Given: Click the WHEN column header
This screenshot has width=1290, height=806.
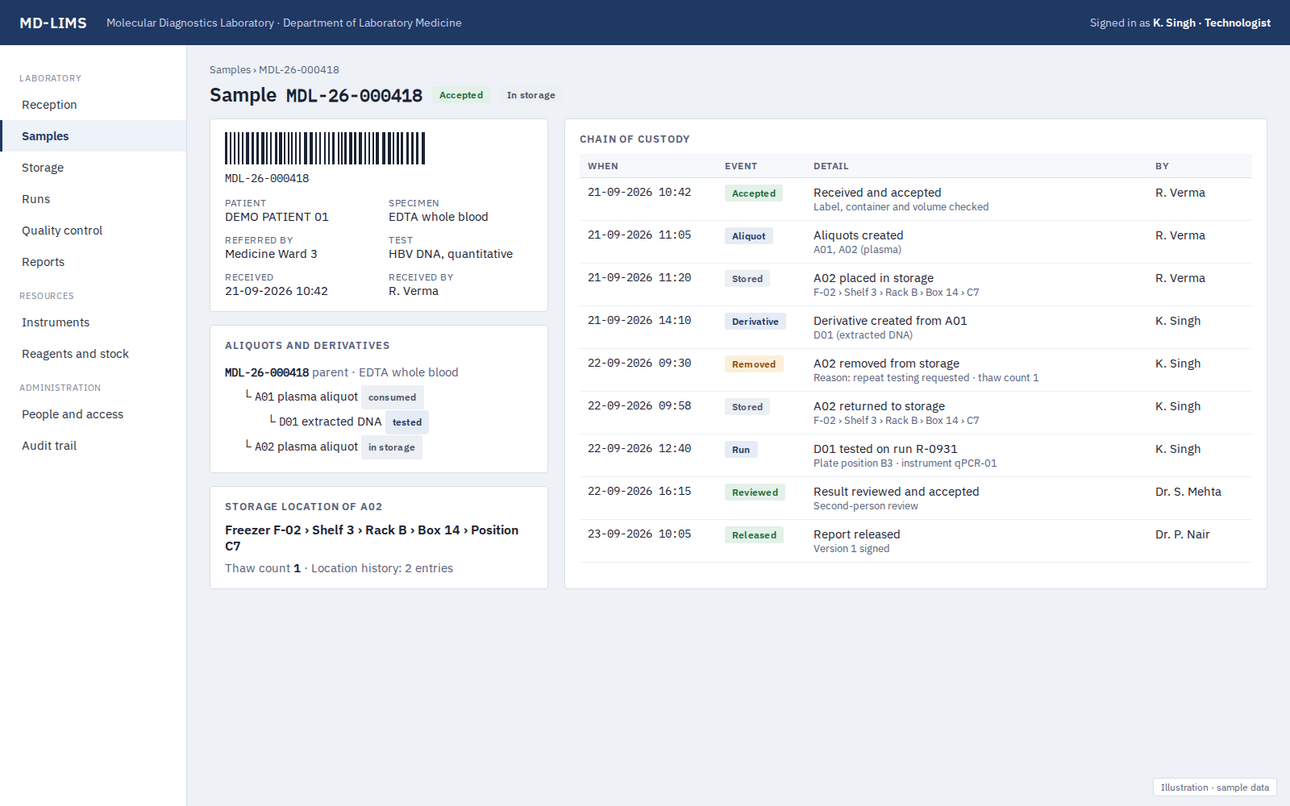Looking at the screenshot, I should click(x=603, y=166).
